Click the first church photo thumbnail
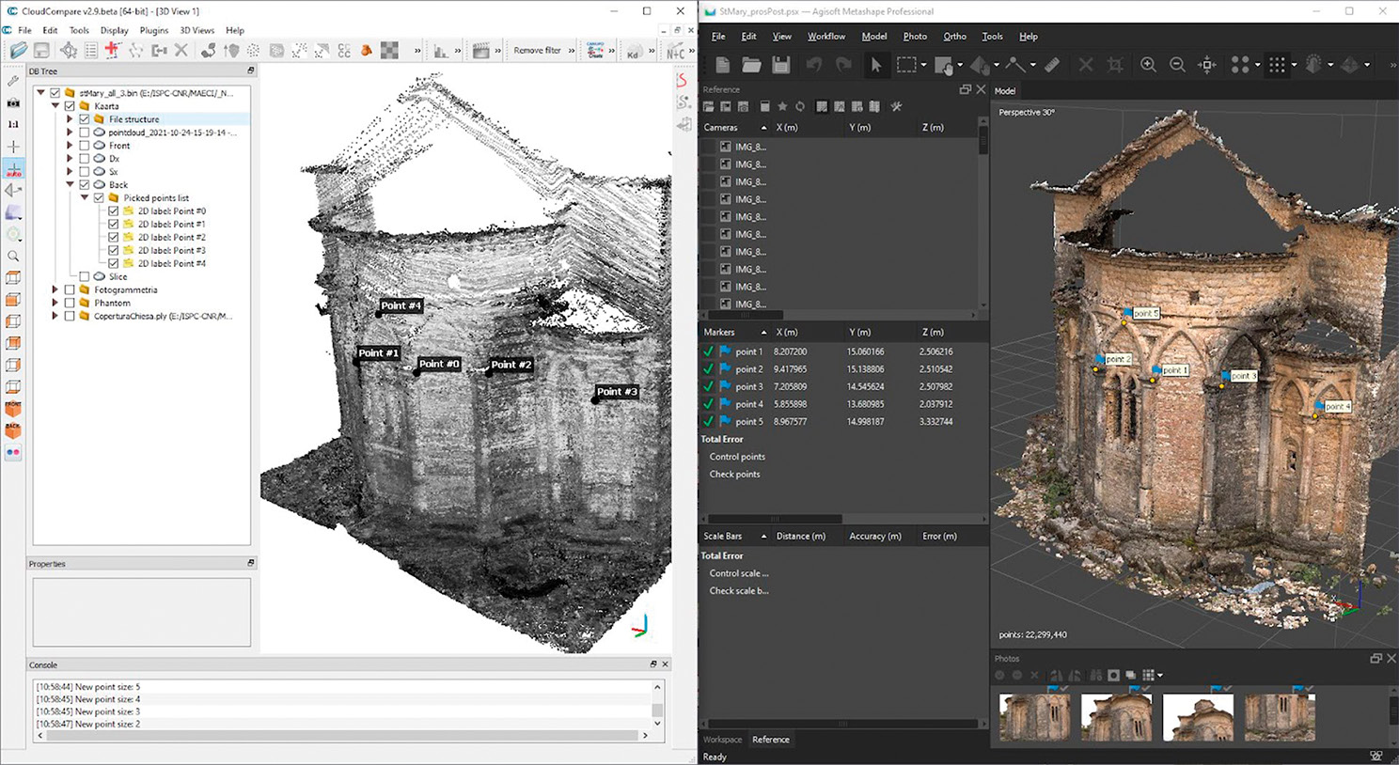The height and width of the screenshot is (765, 1399). tap(1034, 718)
